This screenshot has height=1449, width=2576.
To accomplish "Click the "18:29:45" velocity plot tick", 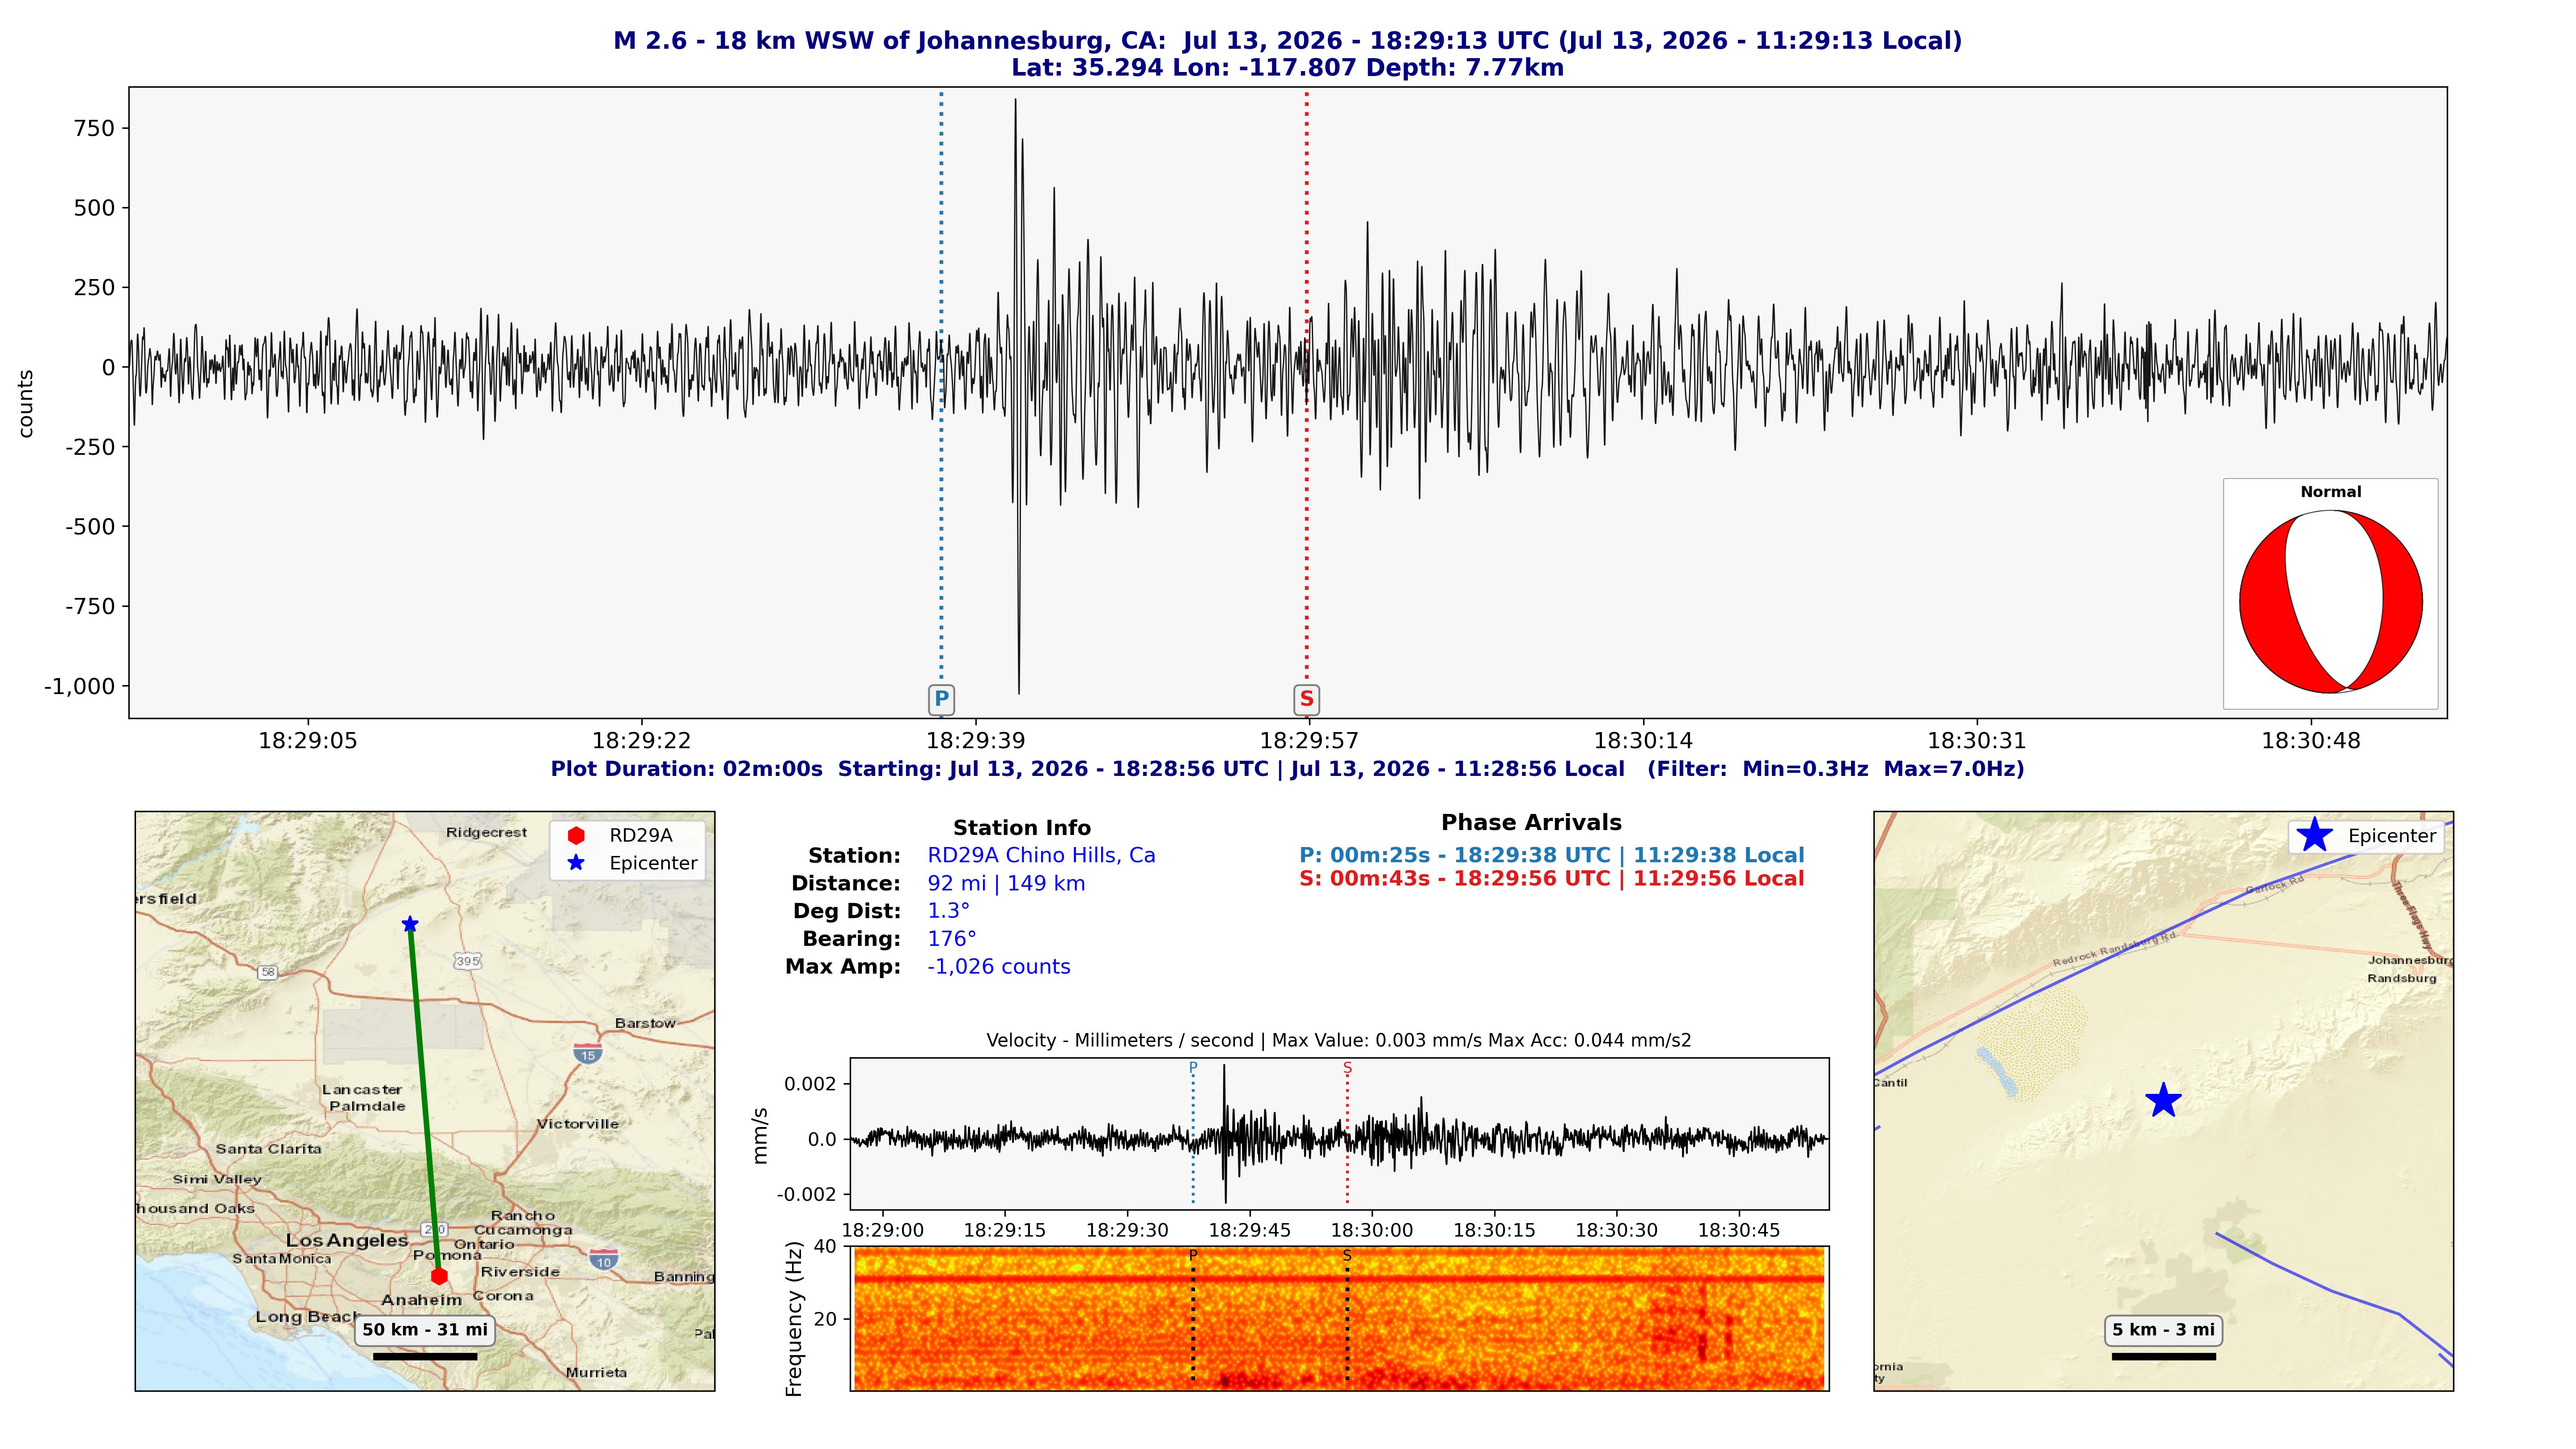I will (1249, 1231).
